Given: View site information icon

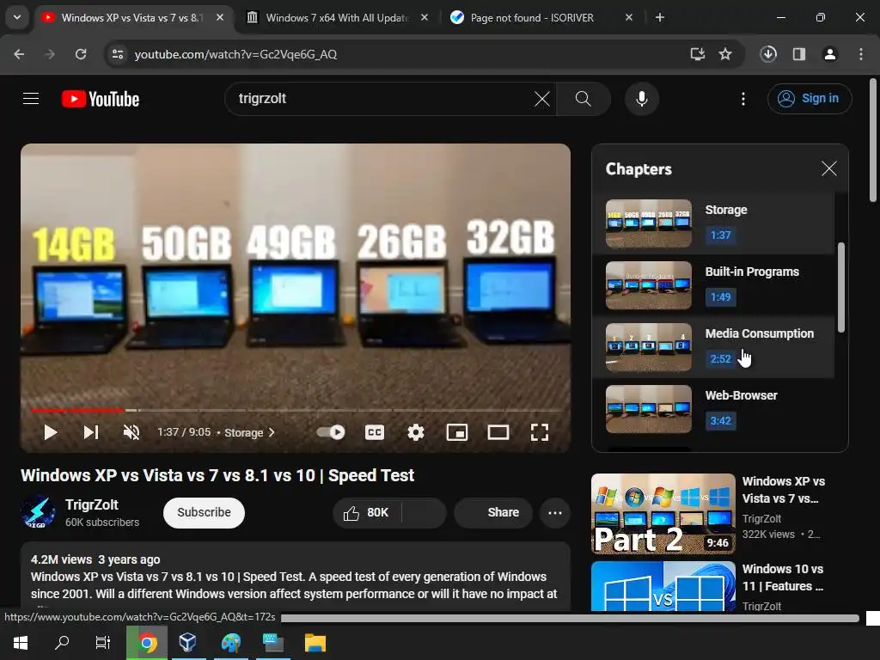Looking at the screenshot, I should click(118, 54).
